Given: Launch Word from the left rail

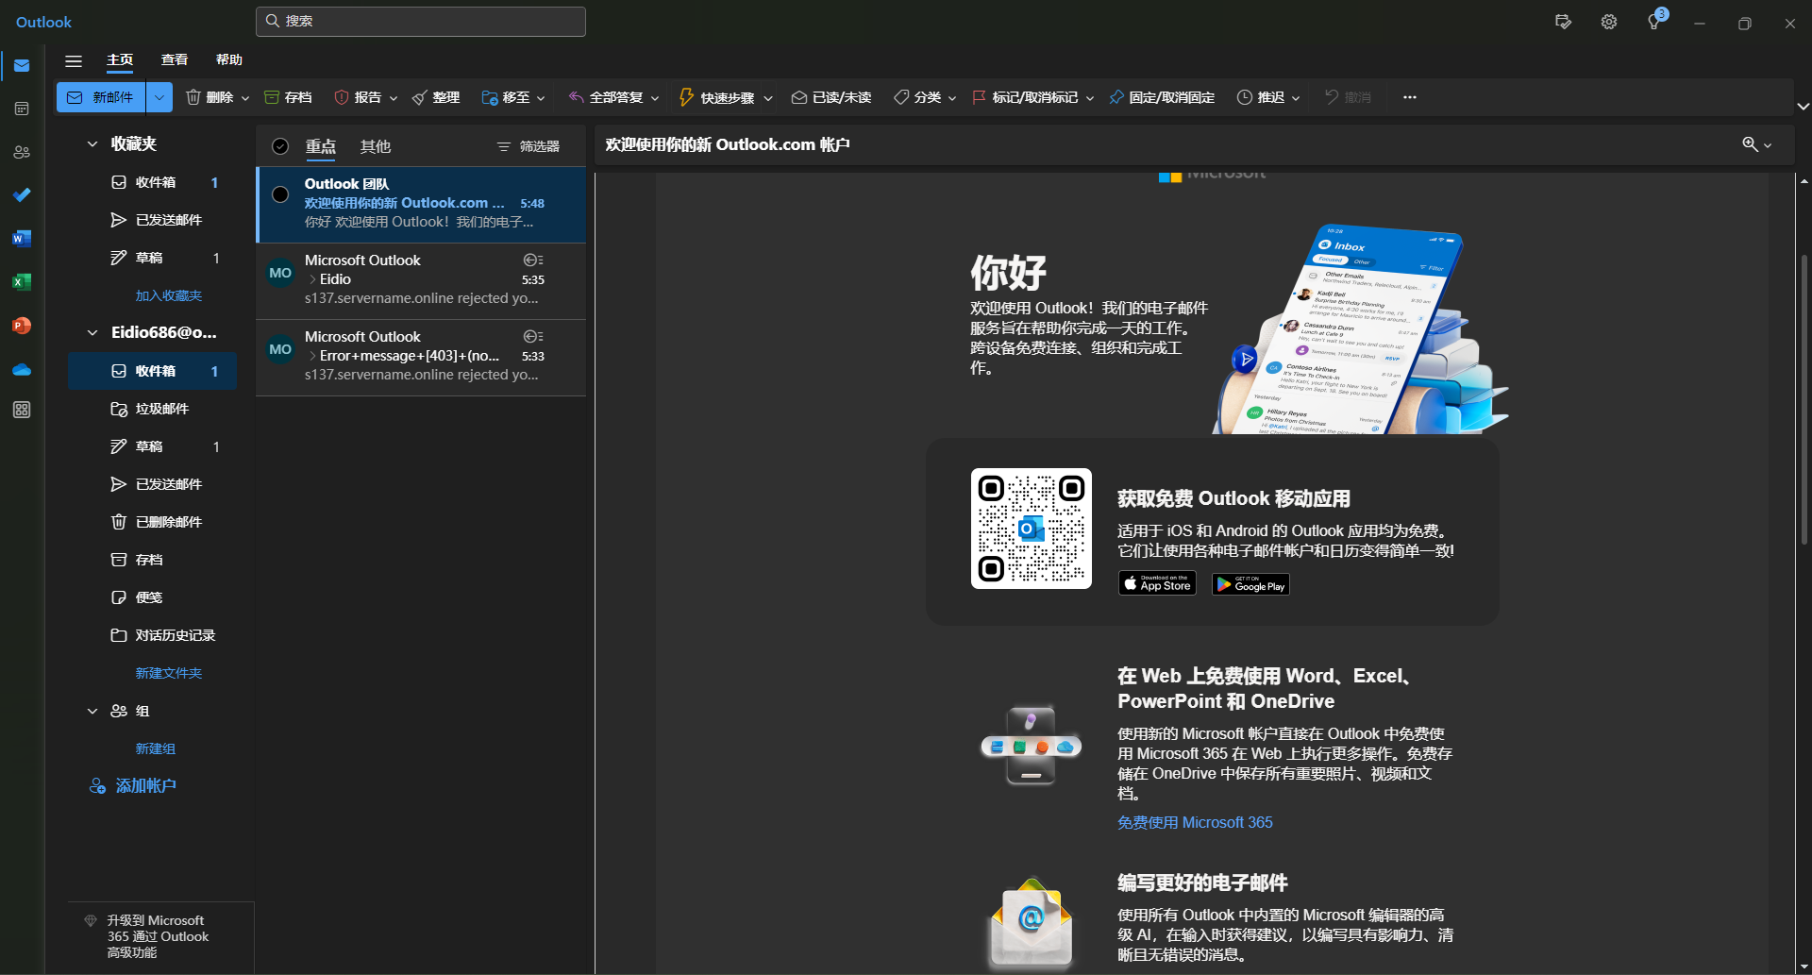Looking at the screenshot, I should tap(22, 239).
